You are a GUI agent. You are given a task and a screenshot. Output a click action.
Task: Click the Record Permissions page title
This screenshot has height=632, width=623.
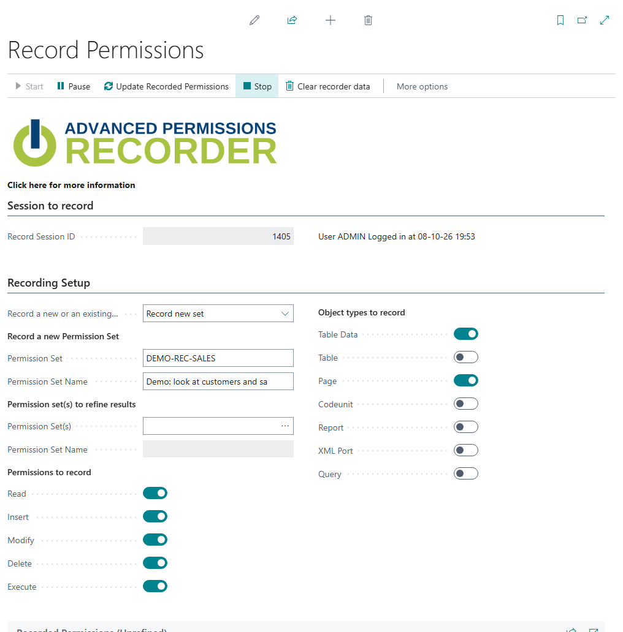(105, 50)
